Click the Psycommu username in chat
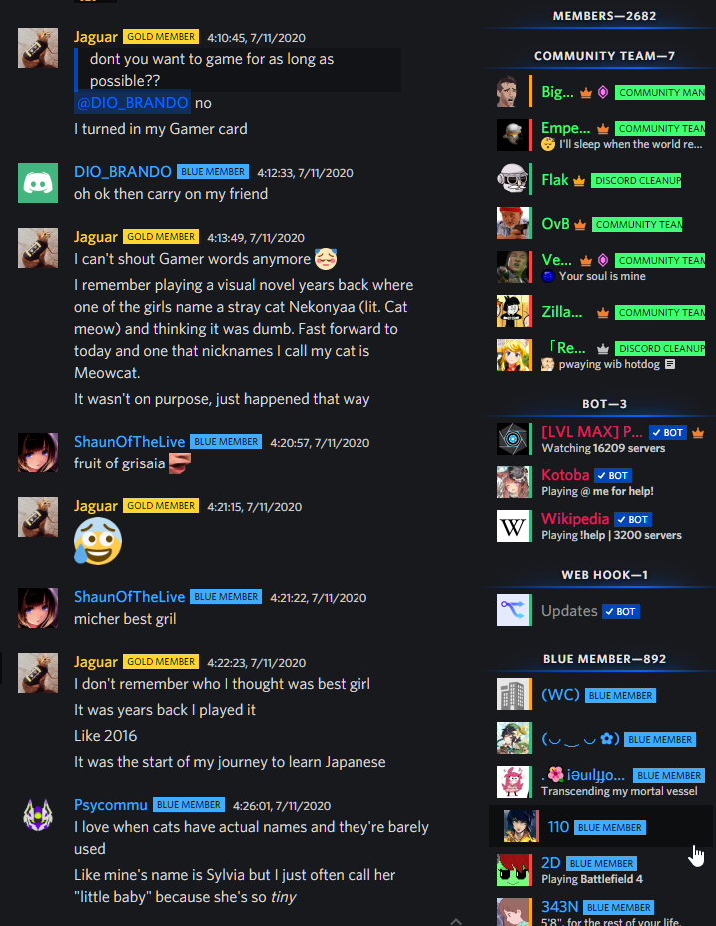The image size is (716, 926). pos(111,805)
